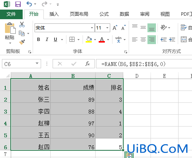Cancel the formula entry X button

tap(60, 64)
